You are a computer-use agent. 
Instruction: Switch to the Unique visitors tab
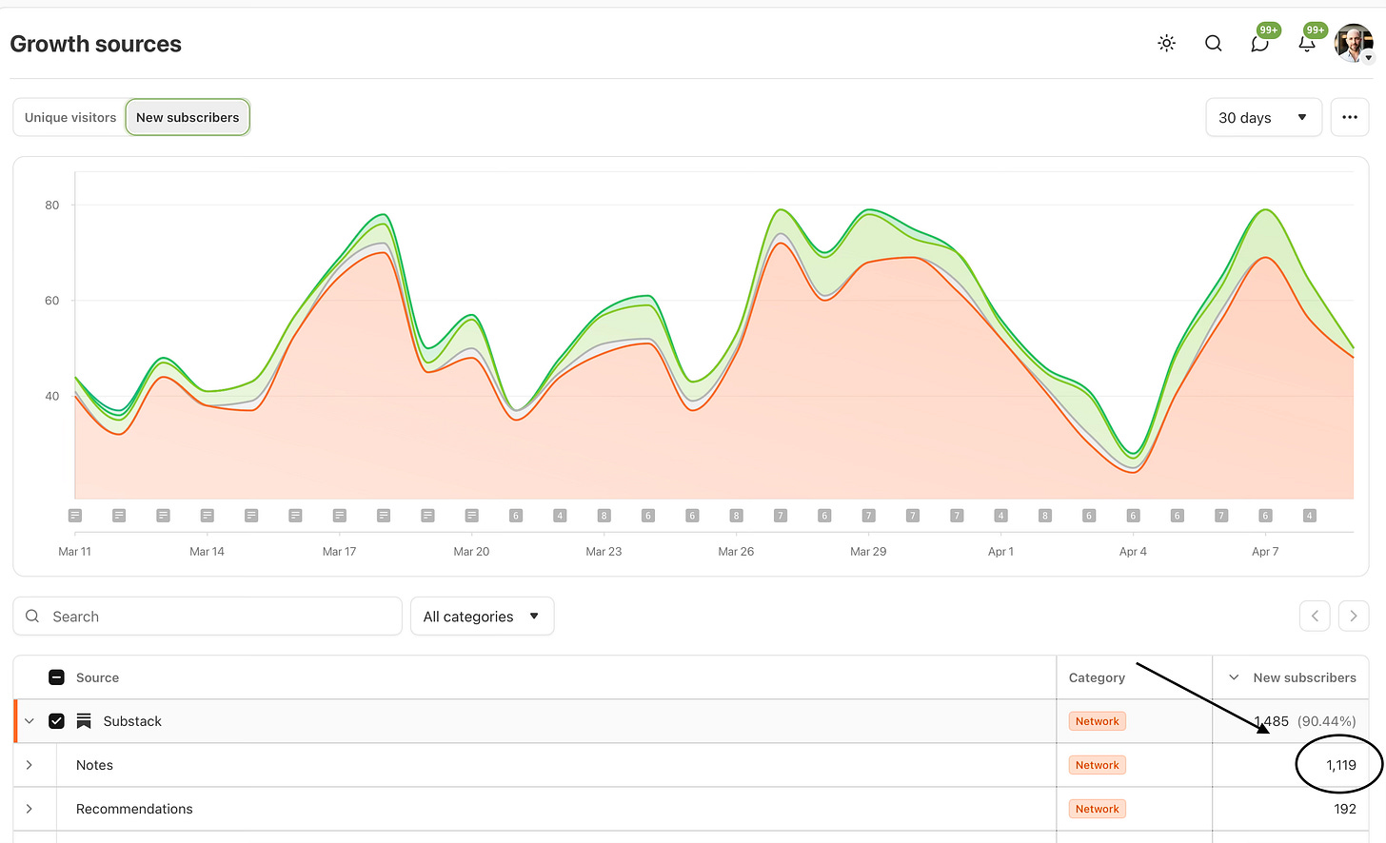[x=69, y=117]
